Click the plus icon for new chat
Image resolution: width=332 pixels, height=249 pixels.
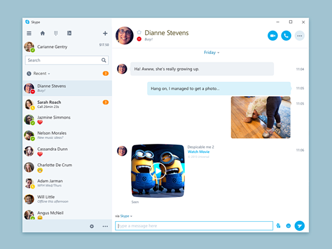pyautogui.click(x=105, y=33)
